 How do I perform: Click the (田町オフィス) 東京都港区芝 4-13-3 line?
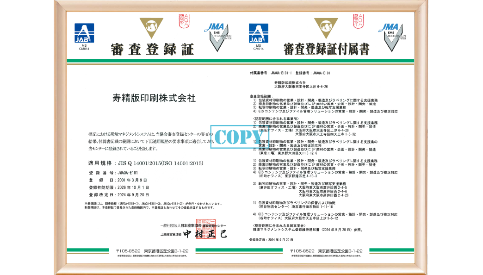[x=288, y=176]
